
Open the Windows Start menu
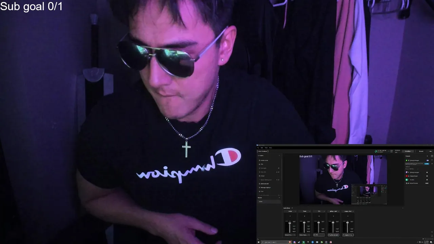(x=258, y=242)
